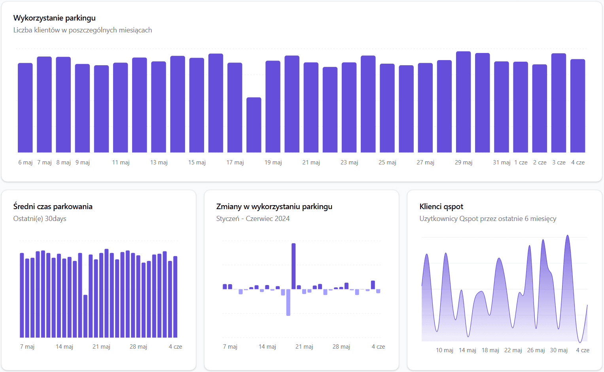Click the tallest 29 maj bar in Wykorzystanie parkingu
604x372 pixels.
(x=463, y=102)
